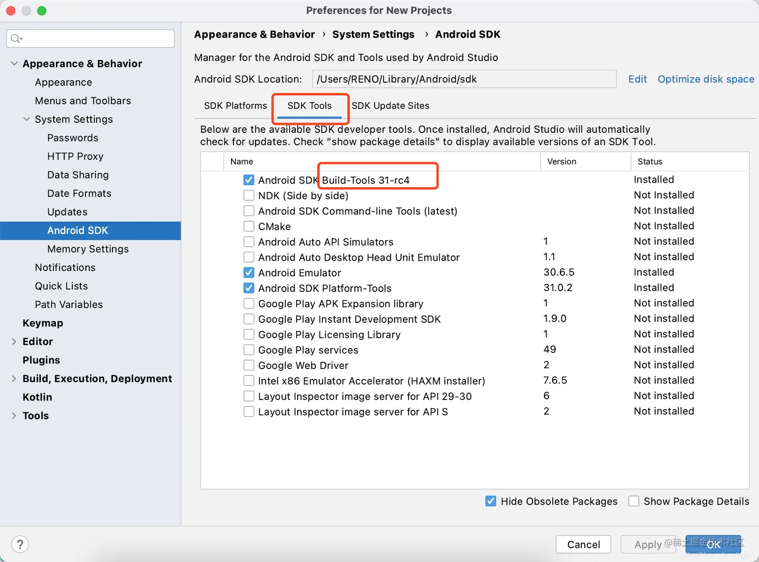Image resolution: width=759 pixels, height=562 pixels.
Task: Switch to the SDK Platforms tab
Action: pos(235,106)
